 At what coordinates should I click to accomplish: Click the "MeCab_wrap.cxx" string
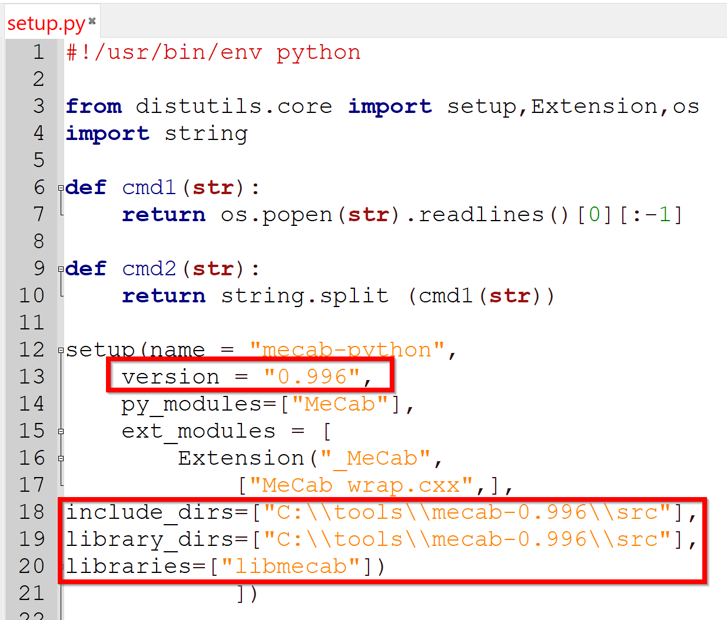click(361, 486)
